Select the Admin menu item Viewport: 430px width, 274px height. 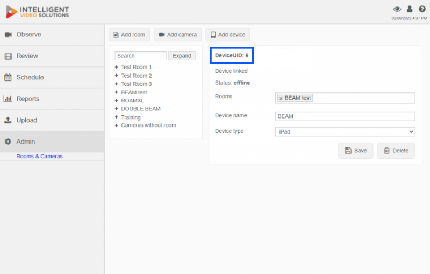click(x=52, y=142)
